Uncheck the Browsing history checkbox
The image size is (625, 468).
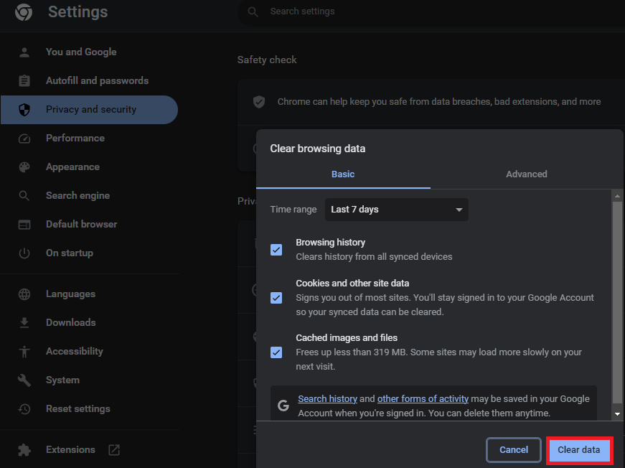coord(276,250)
